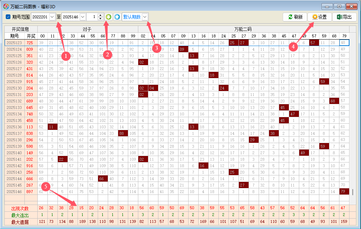
Task: Click highlighted cell 79 in last row
Action: [344, 192]
